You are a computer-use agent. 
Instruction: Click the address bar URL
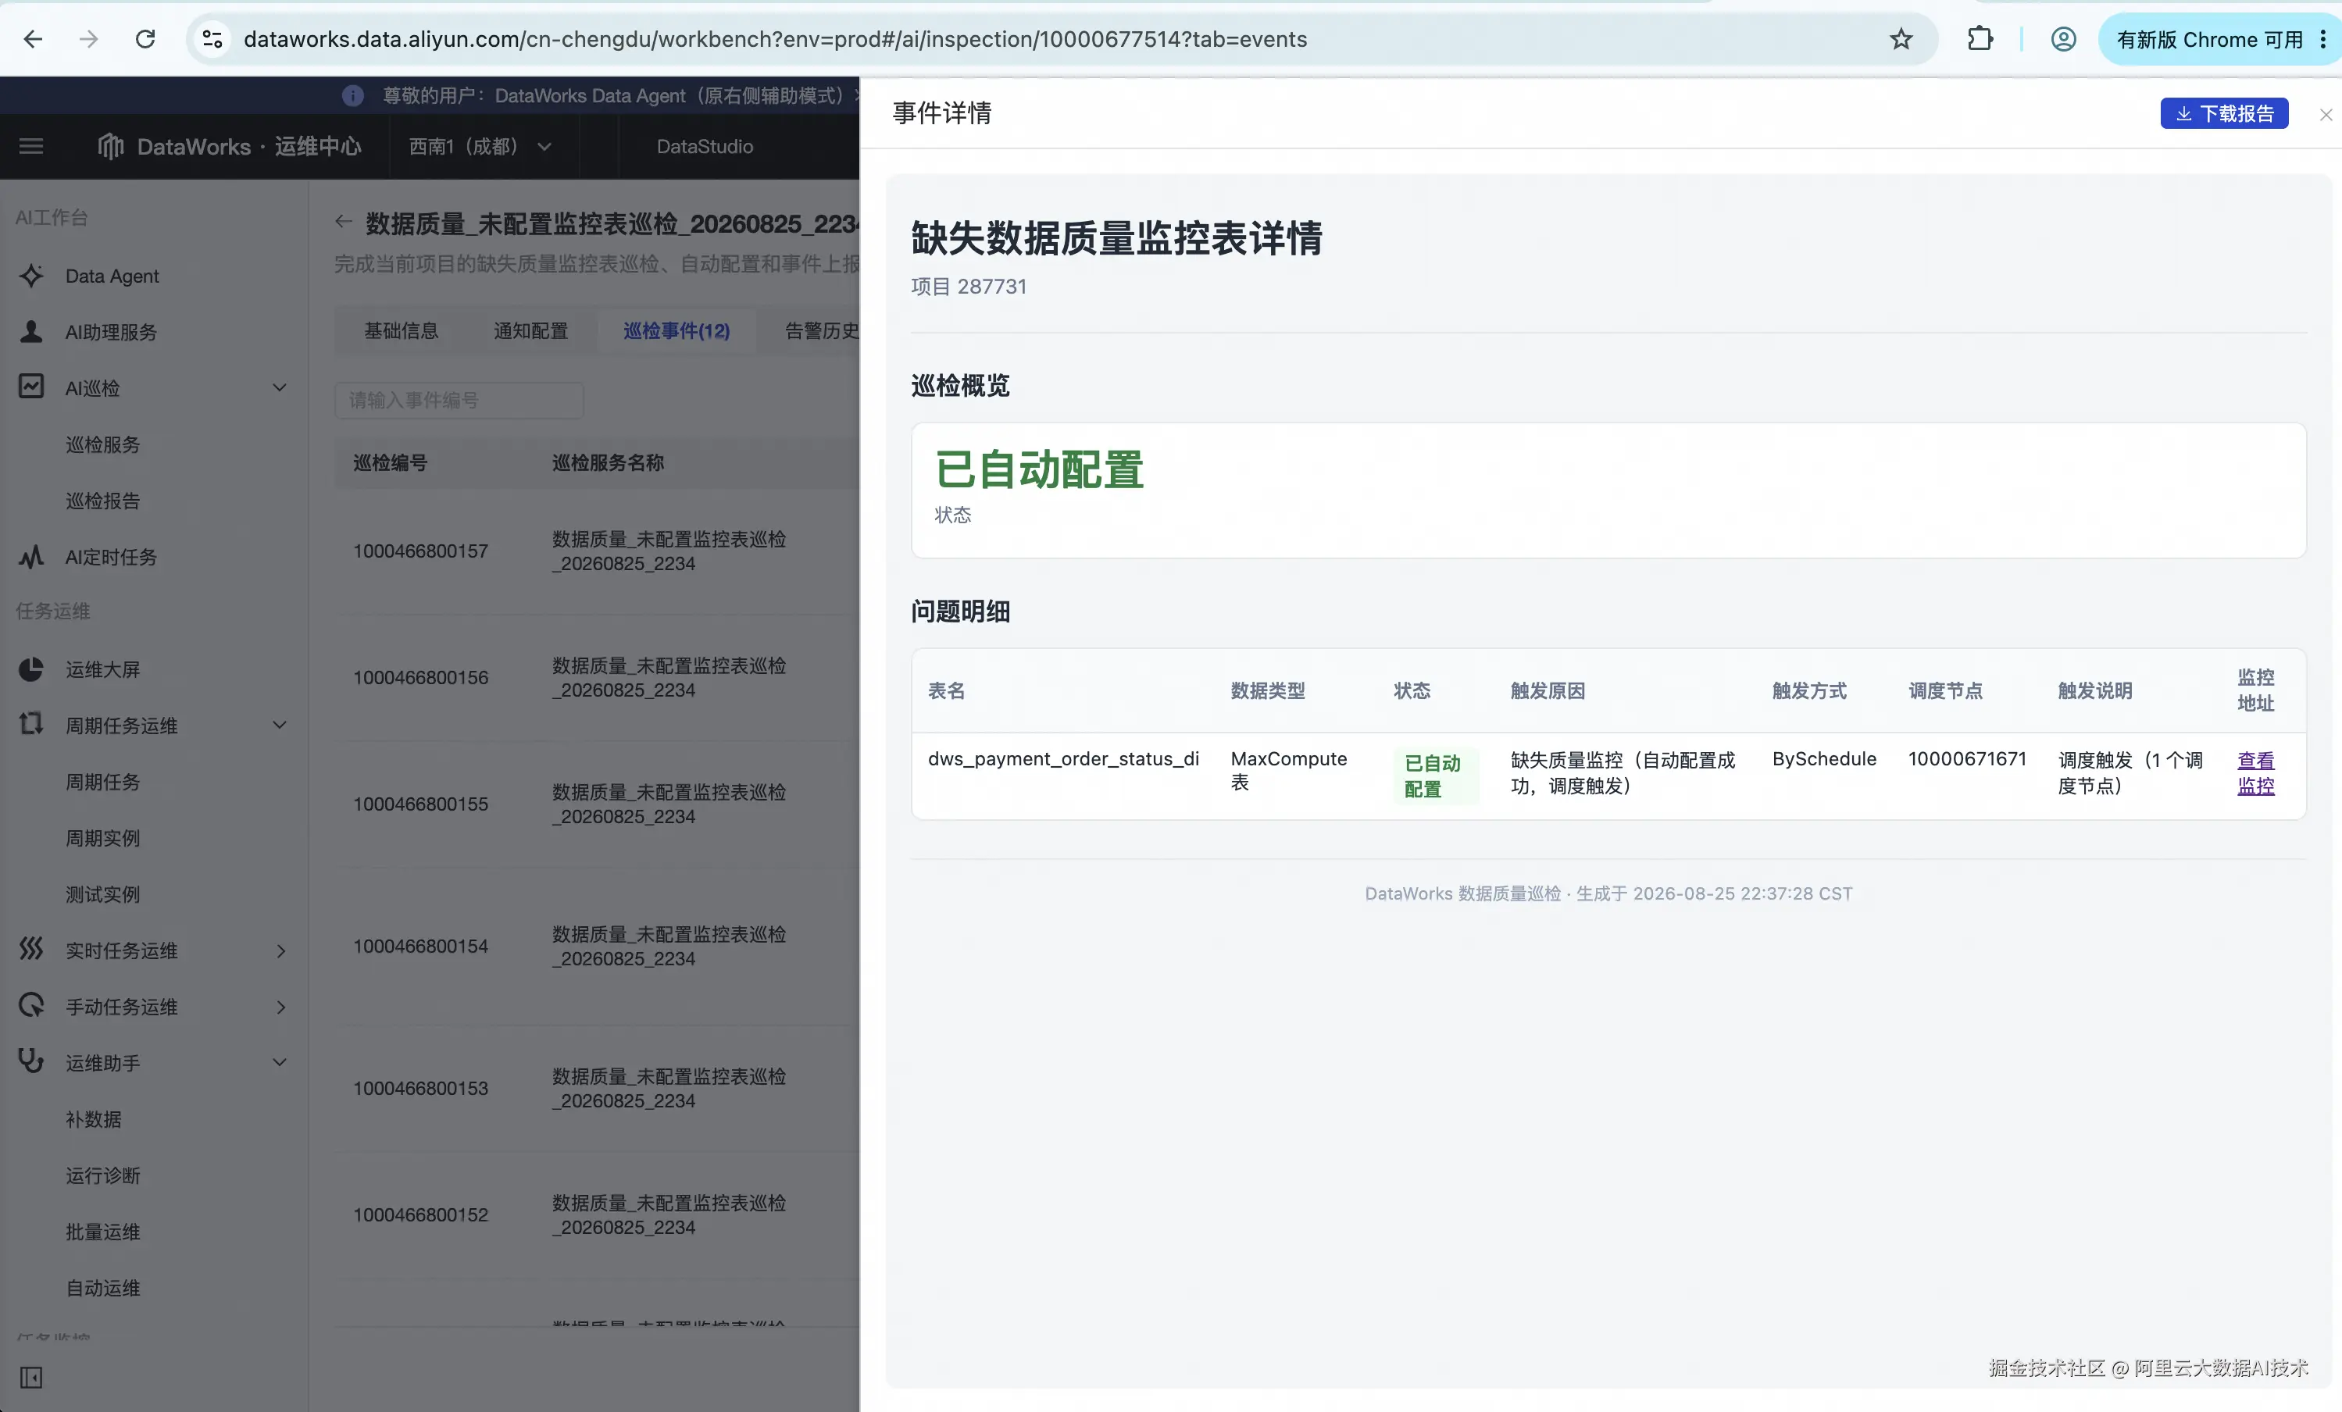coord(775,39)
